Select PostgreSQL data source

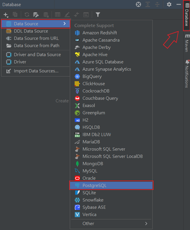tap(111, 186)
